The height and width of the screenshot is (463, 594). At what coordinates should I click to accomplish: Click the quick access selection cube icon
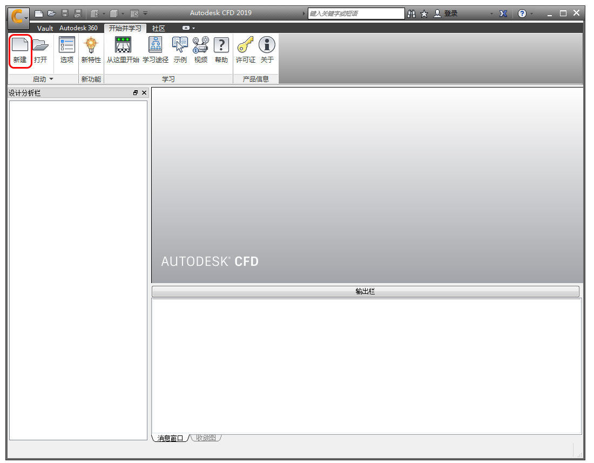(94, 14)
